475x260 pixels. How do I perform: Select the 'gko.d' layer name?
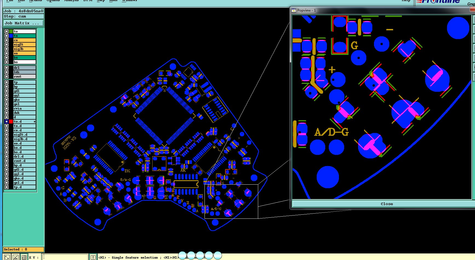(24, 178)
